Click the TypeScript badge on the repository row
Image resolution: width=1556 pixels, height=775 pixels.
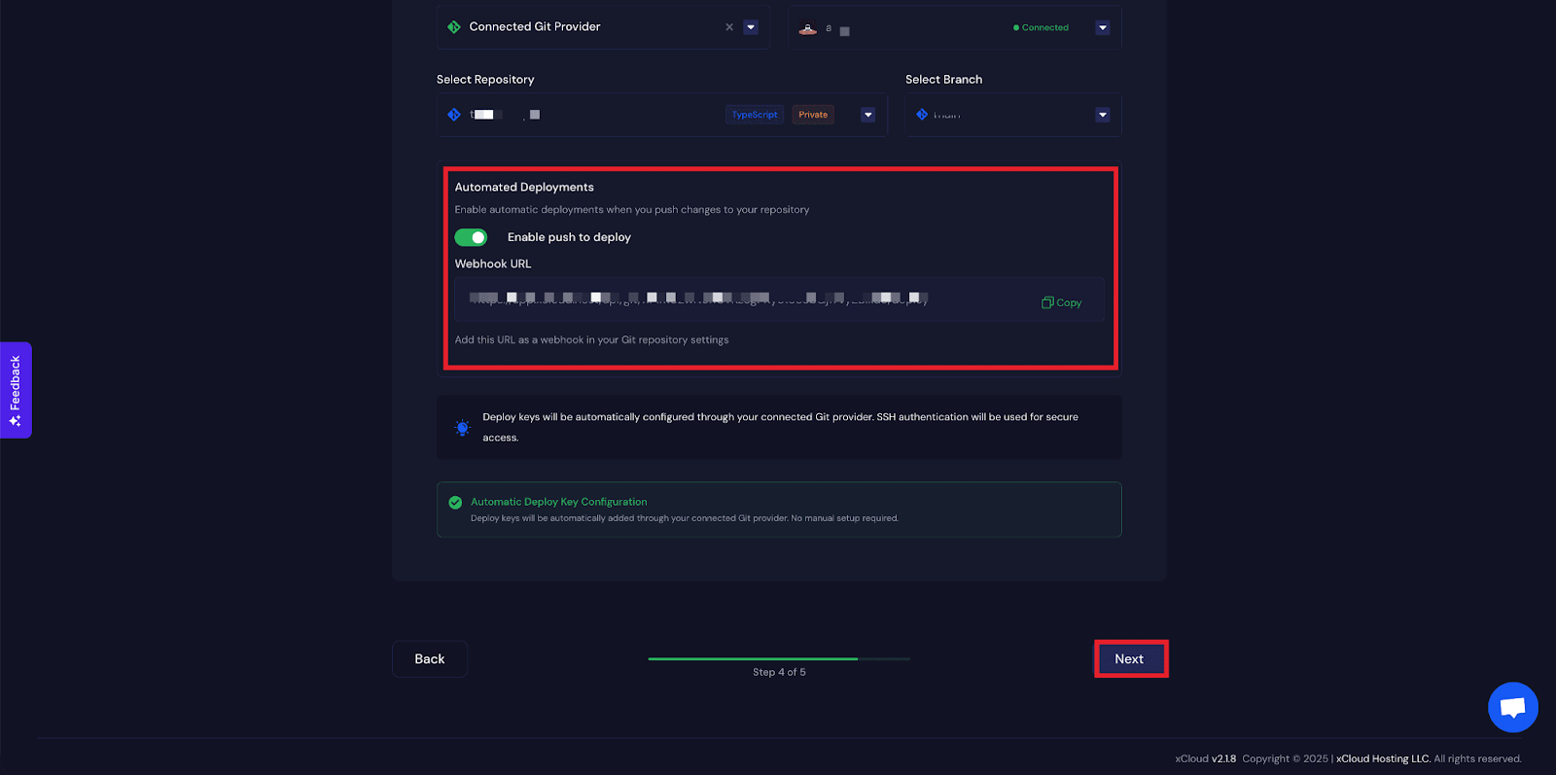(x=754, y=114)
